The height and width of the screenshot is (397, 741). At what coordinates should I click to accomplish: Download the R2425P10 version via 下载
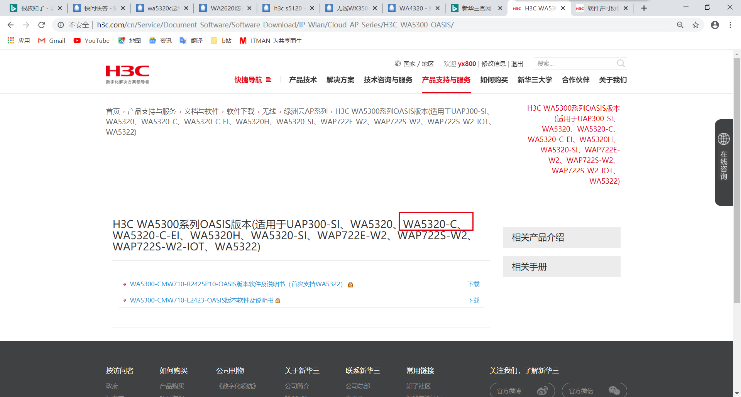[474, 284]
